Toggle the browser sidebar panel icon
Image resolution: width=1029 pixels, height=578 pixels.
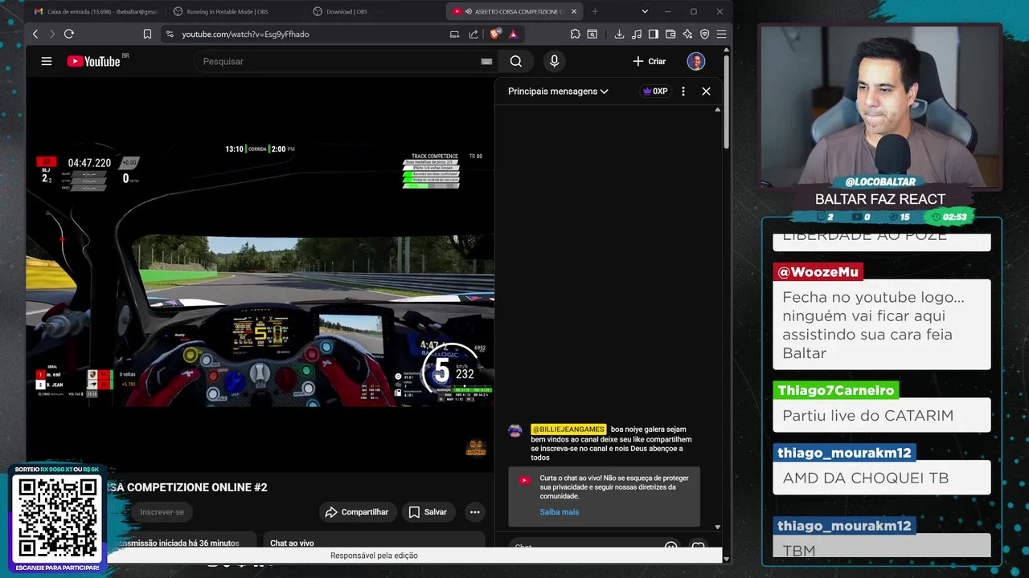654,34
